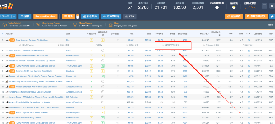Click the Step-by-step Course graduation cap icon

pos(38,25)
